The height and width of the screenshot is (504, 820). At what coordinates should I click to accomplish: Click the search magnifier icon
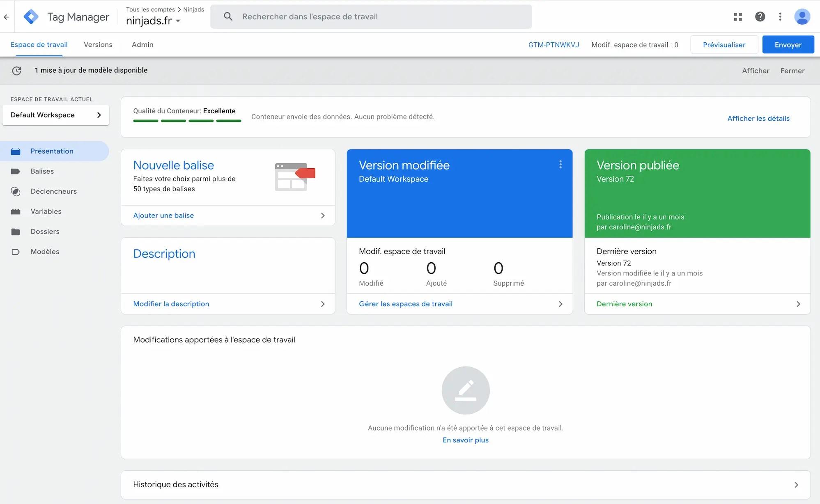pos(228,16)
